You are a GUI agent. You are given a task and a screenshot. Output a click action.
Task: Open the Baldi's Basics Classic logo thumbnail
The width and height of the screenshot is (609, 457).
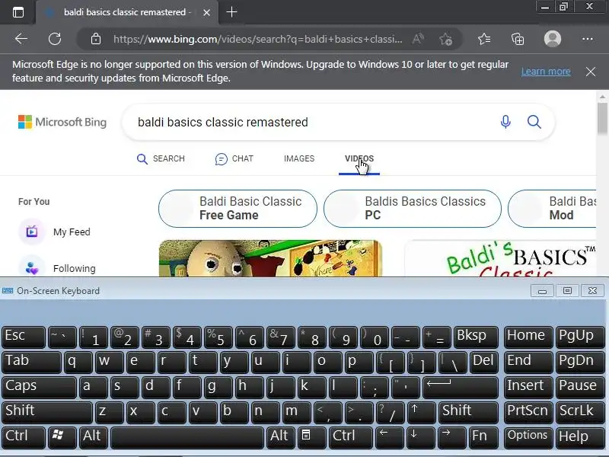point(500,258)
